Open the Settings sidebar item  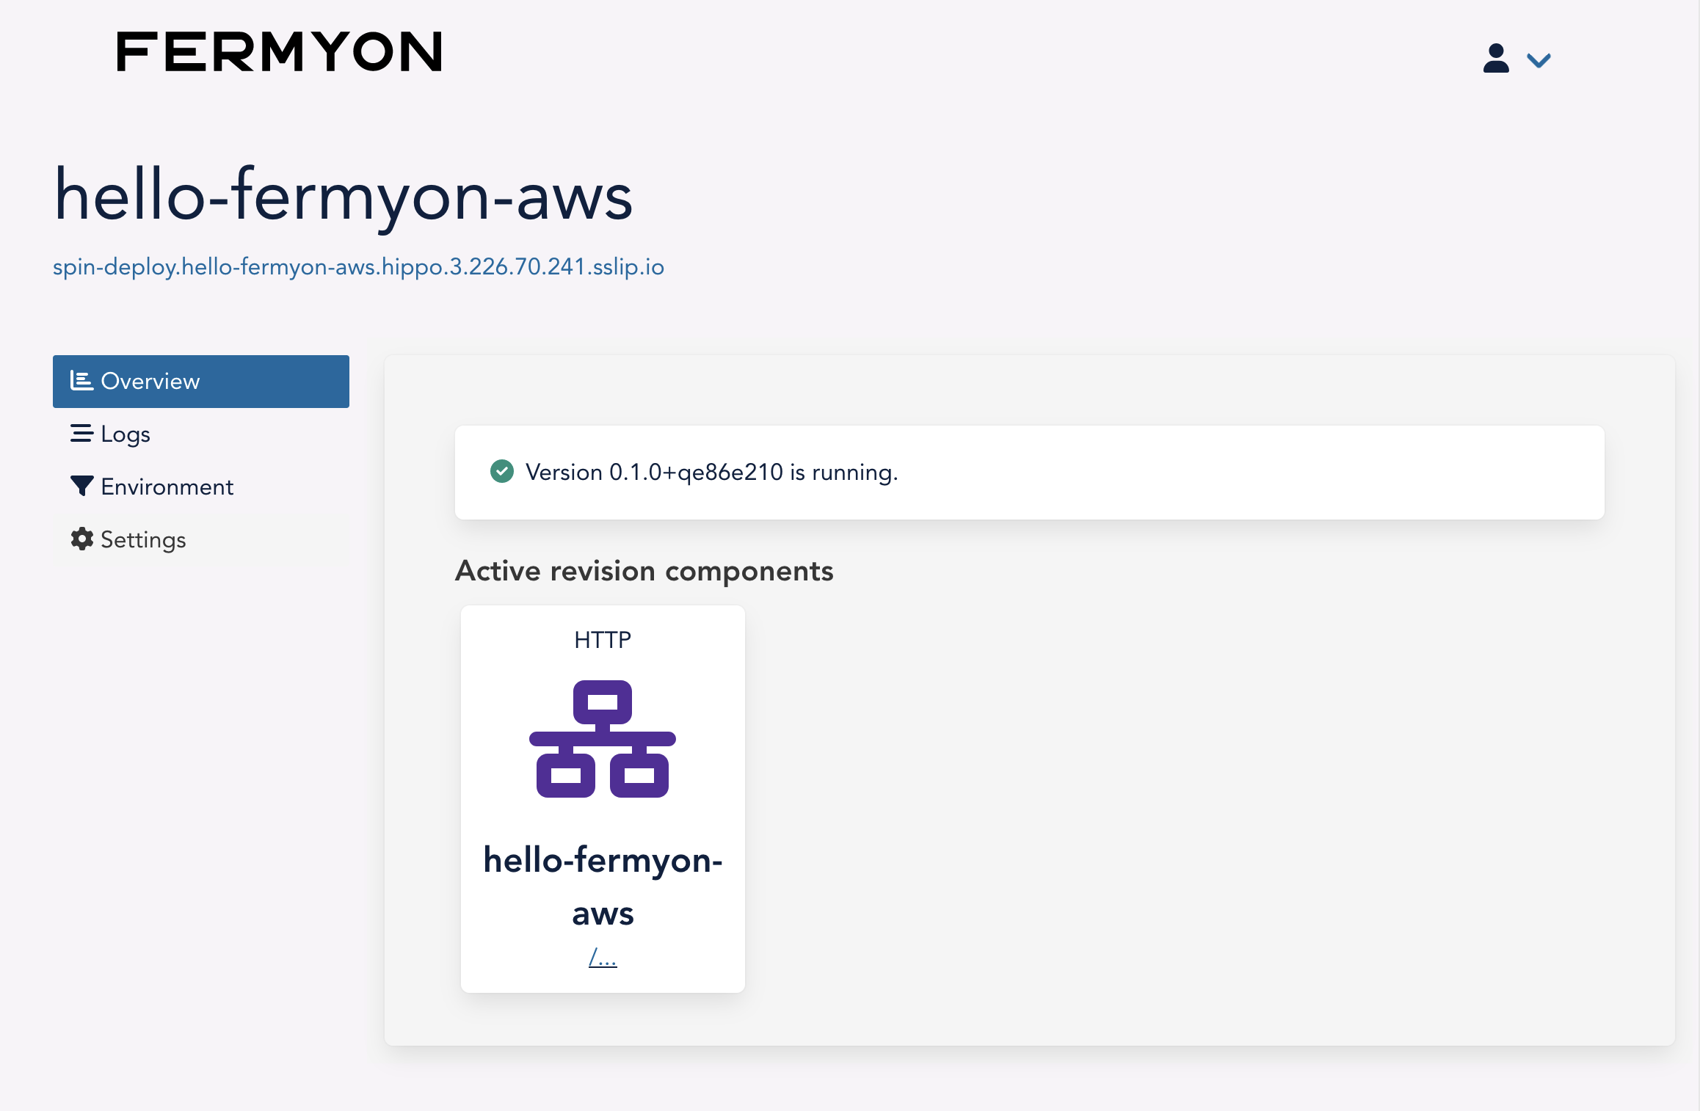pyautogui.click(x=201, y=540)
